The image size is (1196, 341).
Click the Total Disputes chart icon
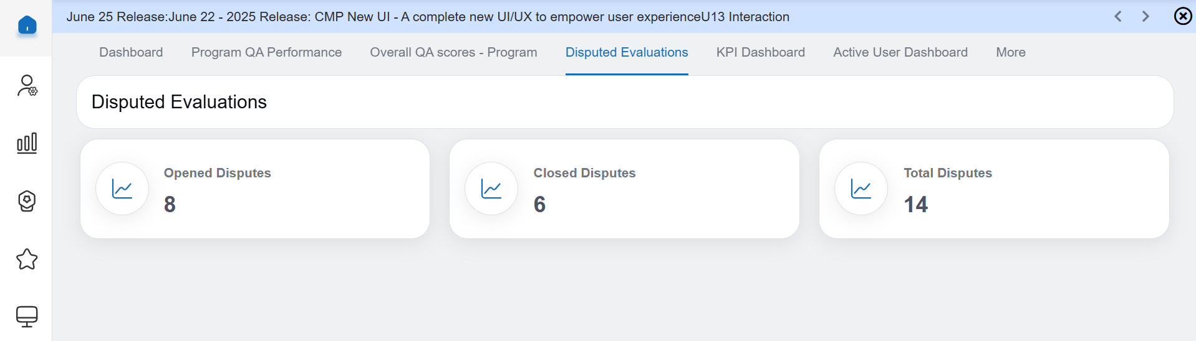point(861,189)
